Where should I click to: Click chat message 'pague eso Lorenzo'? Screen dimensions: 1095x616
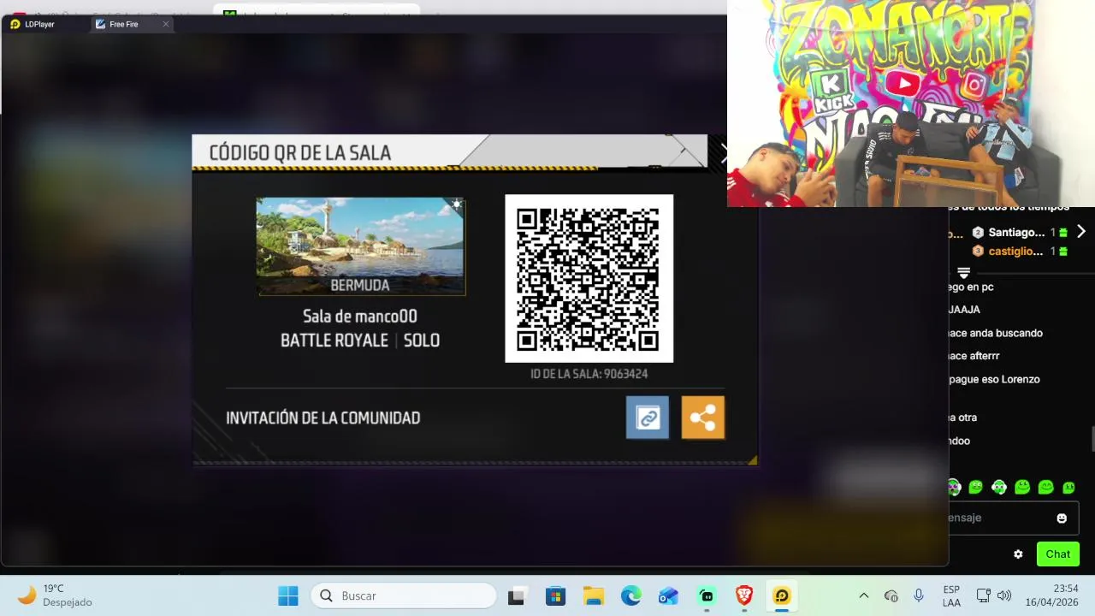coord(994,379)
